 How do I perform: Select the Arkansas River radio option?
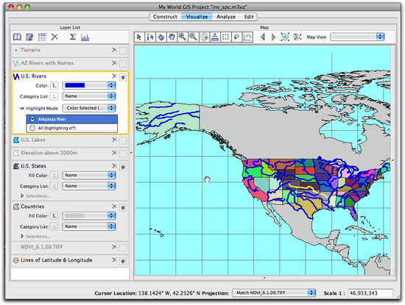(x=32, y=119)
